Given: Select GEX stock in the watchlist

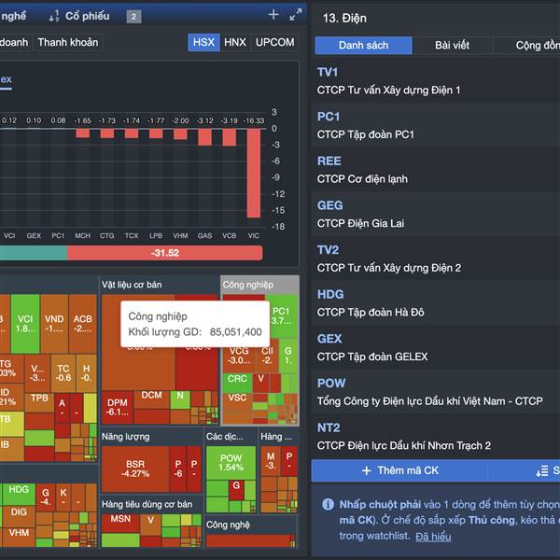Looking at the screenshot, I should coord(436,348).
